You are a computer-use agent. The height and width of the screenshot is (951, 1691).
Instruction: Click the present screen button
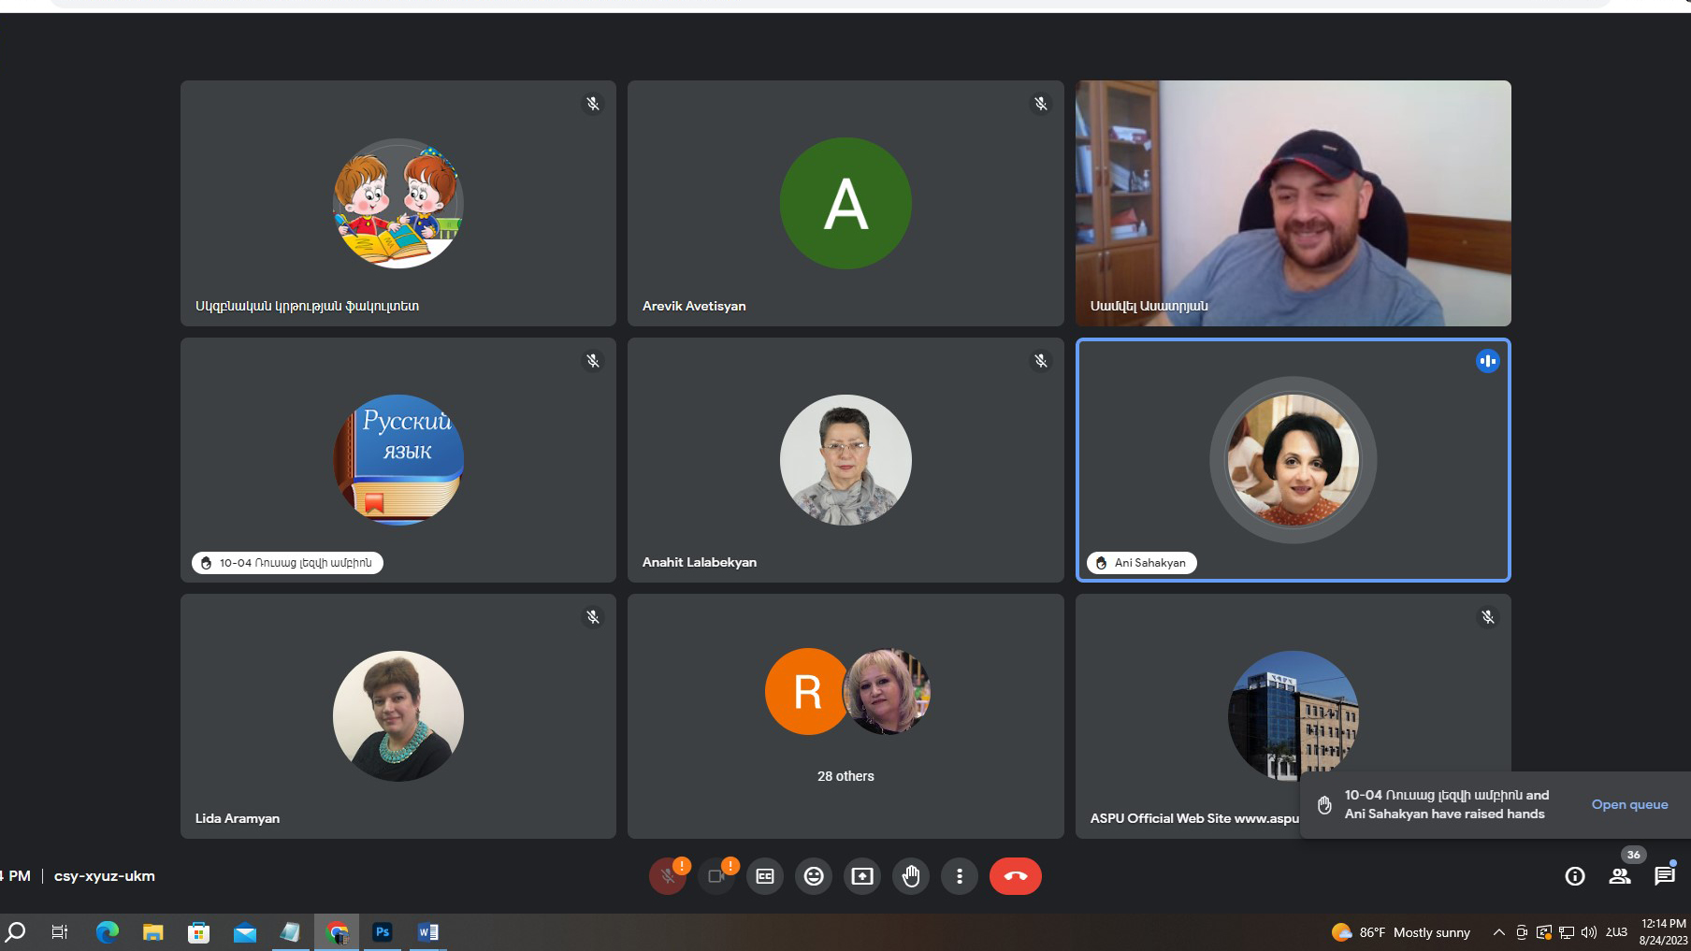[x=862, y=876]
